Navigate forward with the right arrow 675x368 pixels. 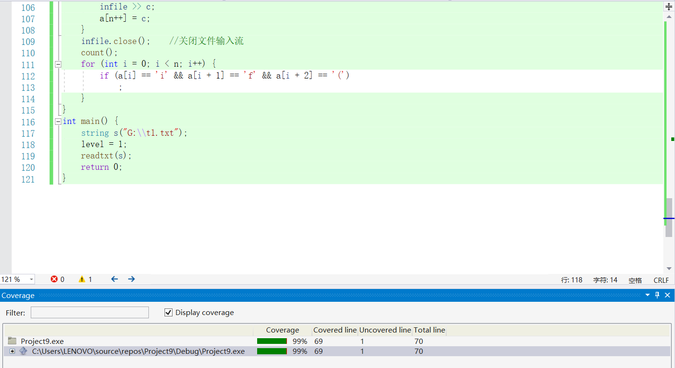[131, 279]
